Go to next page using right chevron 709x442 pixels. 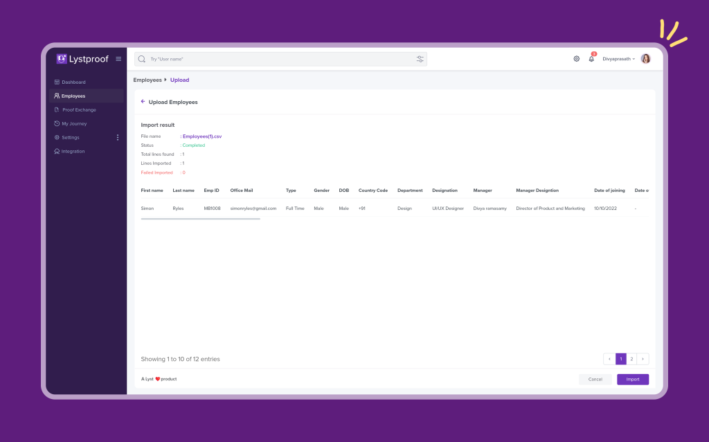[x=643, y=359]
